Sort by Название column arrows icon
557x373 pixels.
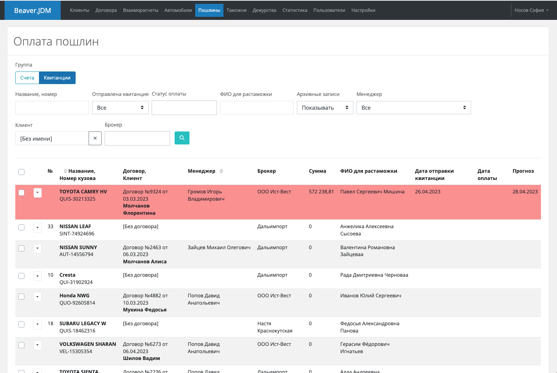tap(65, 171)
